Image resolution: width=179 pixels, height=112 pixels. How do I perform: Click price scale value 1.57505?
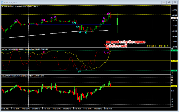[174, 10]
